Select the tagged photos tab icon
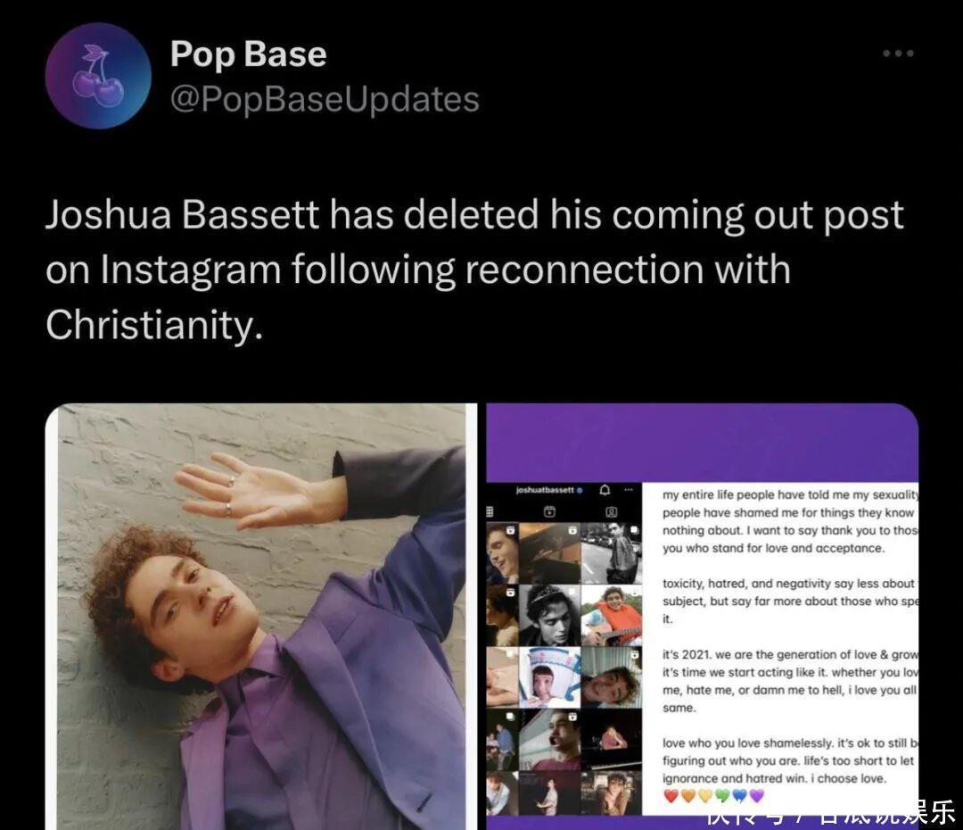Viewport: 963px width, 830px height. tap(612, 511)
